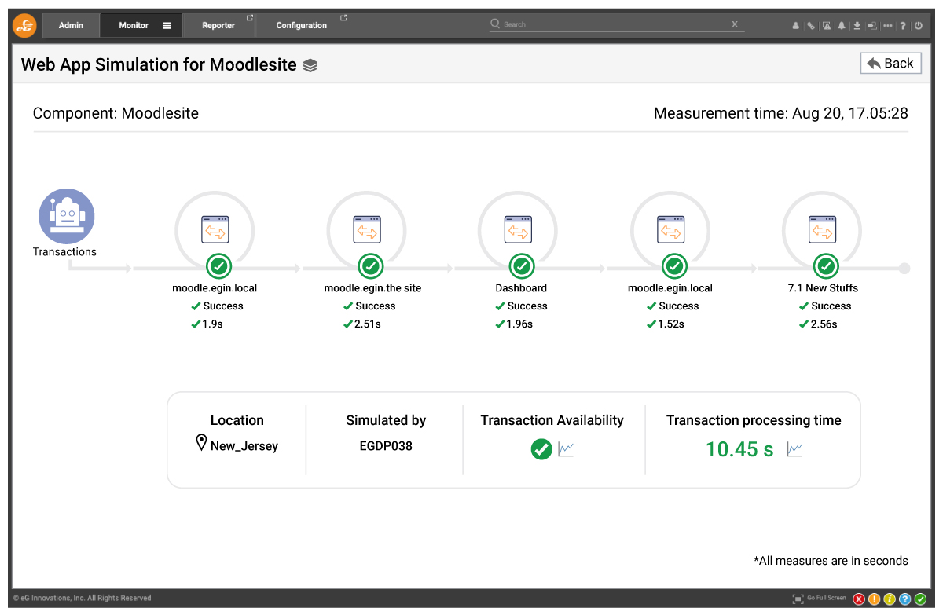
Task: Click the Component: Moodlesite text
Action: click(116, 113)
